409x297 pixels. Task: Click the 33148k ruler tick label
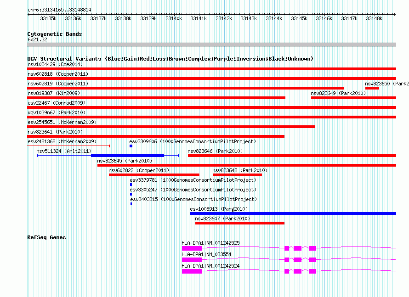pyautogui.click(x=374, y=18)
